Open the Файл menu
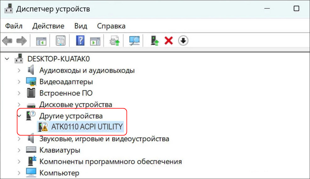Viewport: 310px width, 179px height. pyautogui.click(x=14, y=26)
